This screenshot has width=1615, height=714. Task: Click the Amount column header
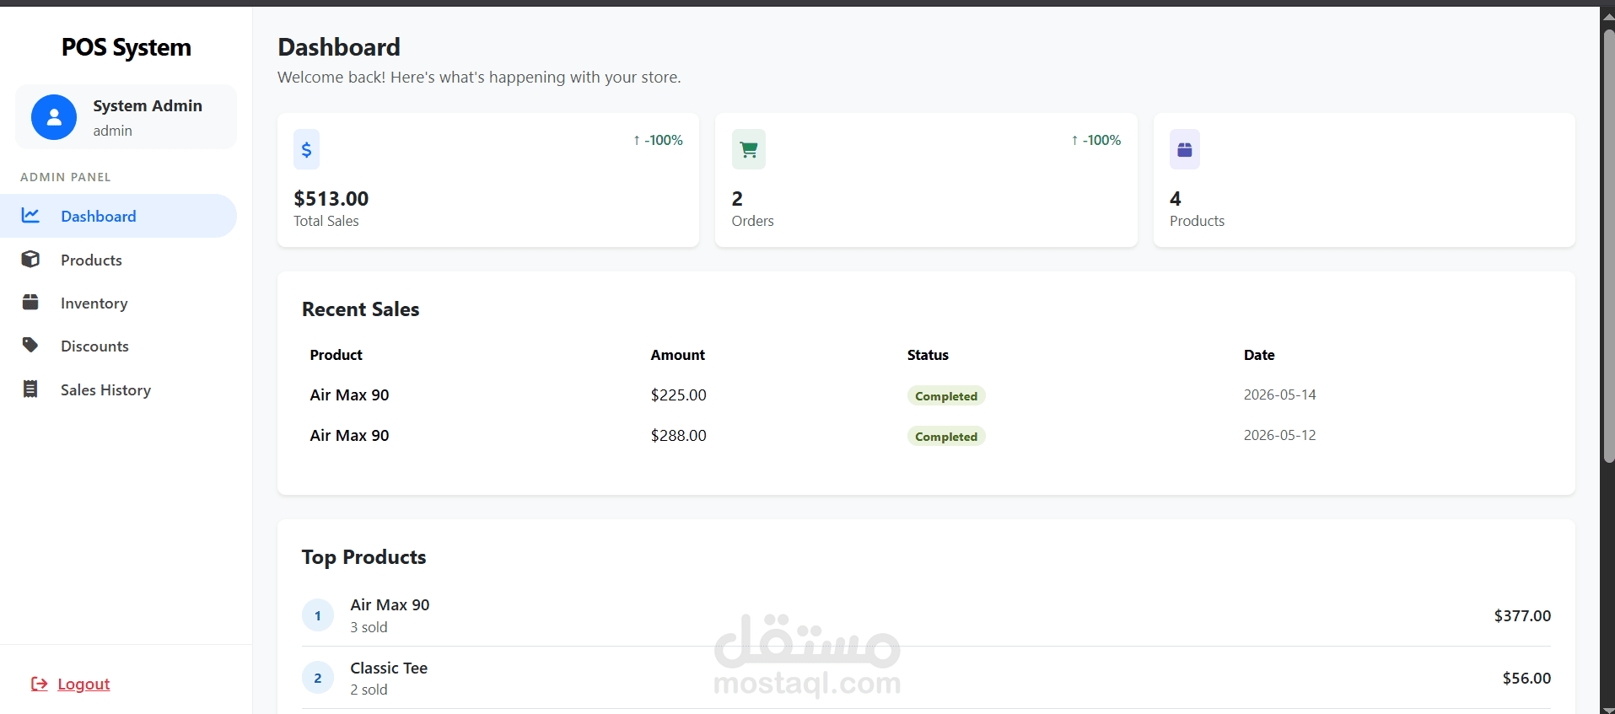click(x=678, y=355)
